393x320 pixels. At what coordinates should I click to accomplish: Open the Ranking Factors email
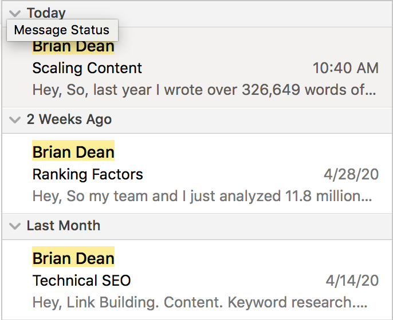(x=88, y=174)
